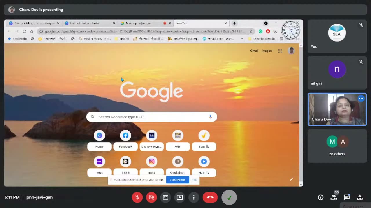This screenshot has height=208, width=371.
Task: Open the Google apps grid
Action: point(280,51)
